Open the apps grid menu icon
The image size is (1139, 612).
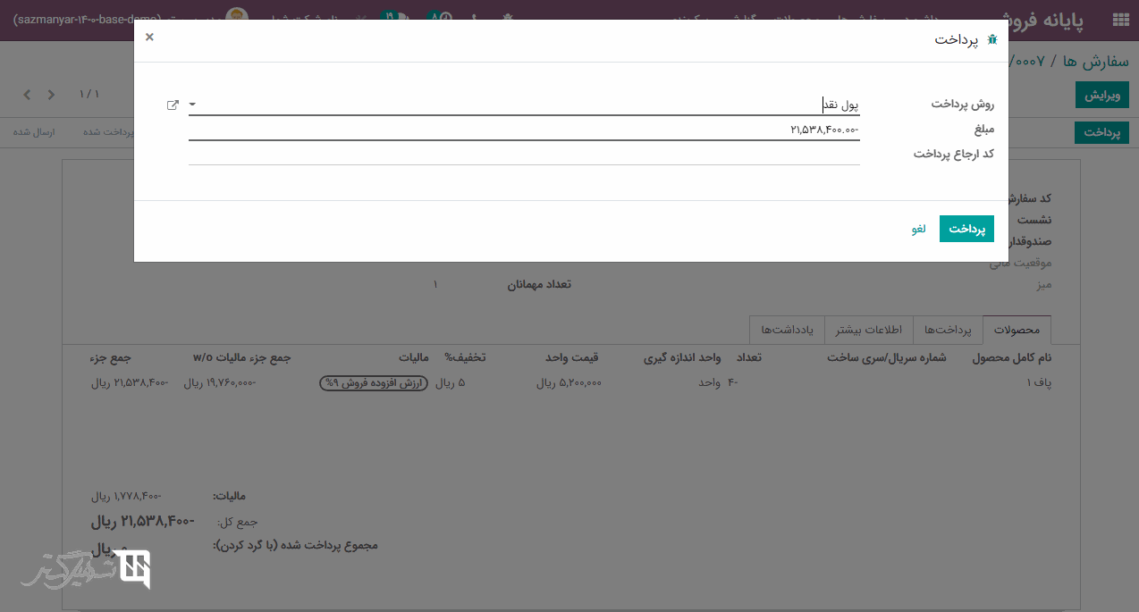click(x=1119, y=20)
